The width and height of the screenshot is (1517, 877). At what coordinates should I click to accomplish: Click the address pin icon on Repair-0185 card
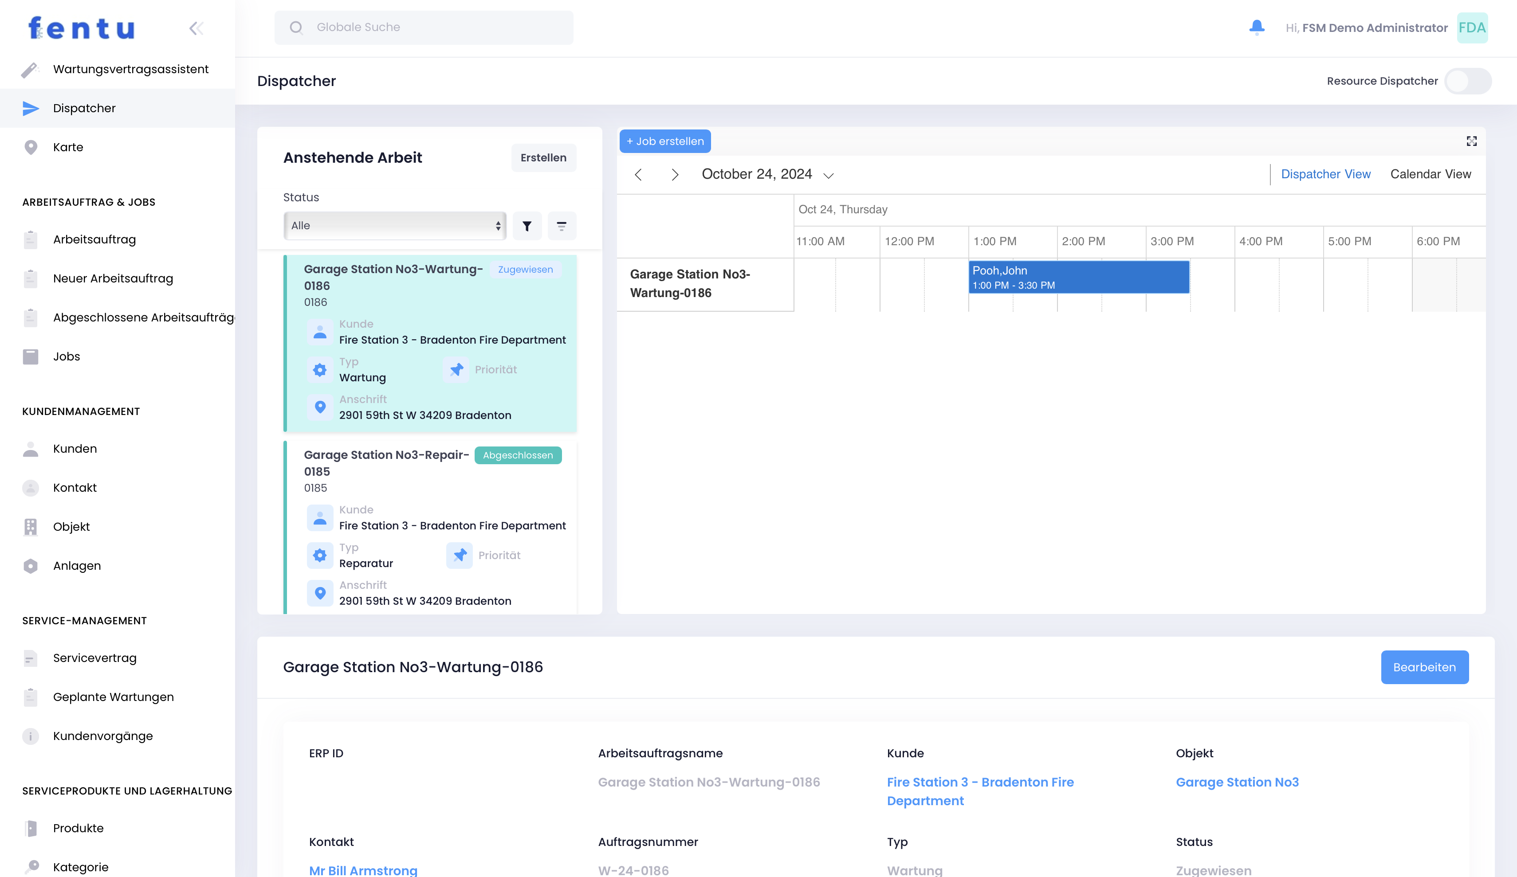pos(320,593)
